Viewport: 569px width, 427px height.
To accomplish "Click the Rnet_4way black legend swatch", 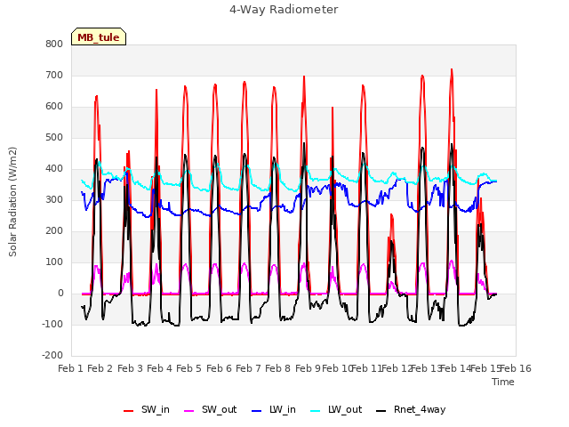I will 381,411.
